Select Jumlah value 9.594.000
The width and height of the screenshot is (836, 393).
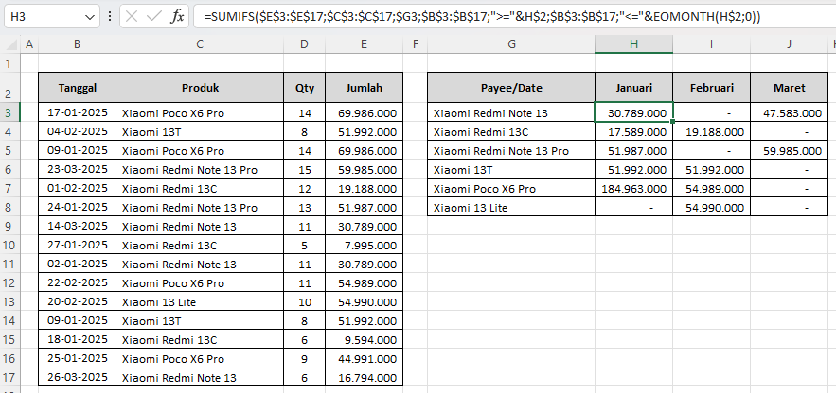coord(364,340)
